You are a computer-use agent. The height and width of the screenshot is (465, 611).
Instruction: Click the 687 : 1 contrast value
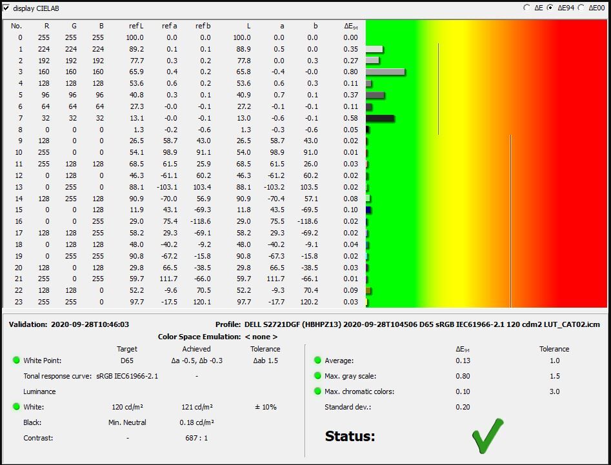tap(197, 438)
